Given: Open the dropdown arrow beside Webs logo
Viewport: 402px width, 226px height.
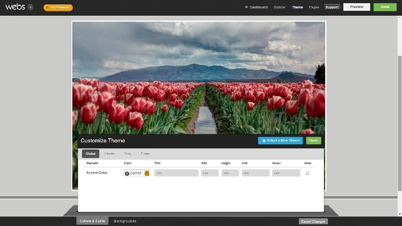Looking at the screenshot, I should point(30,7).
